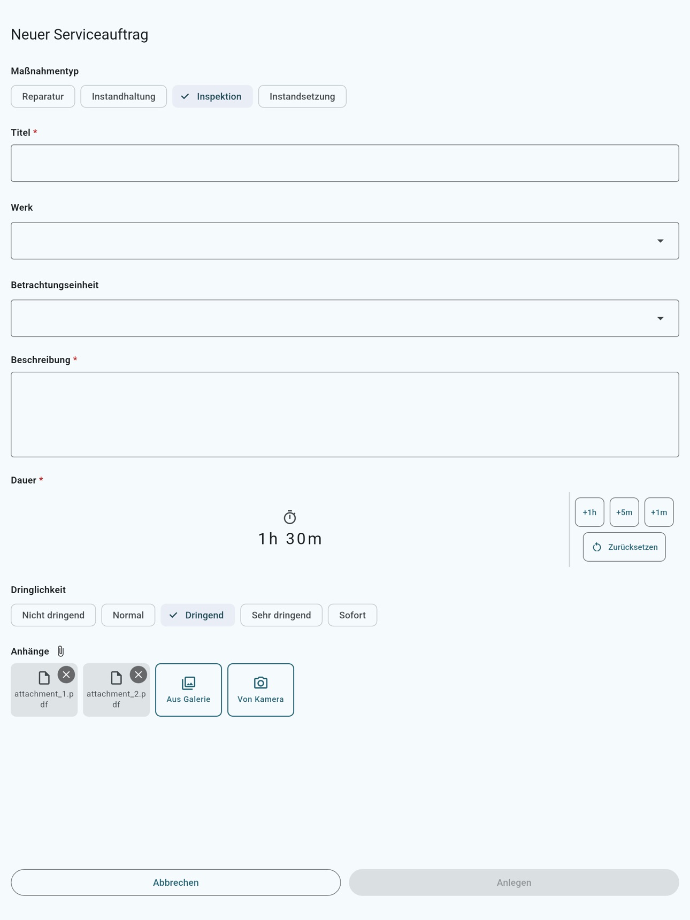
Task: Add five minutes to the duration
Action: [624, 512]
